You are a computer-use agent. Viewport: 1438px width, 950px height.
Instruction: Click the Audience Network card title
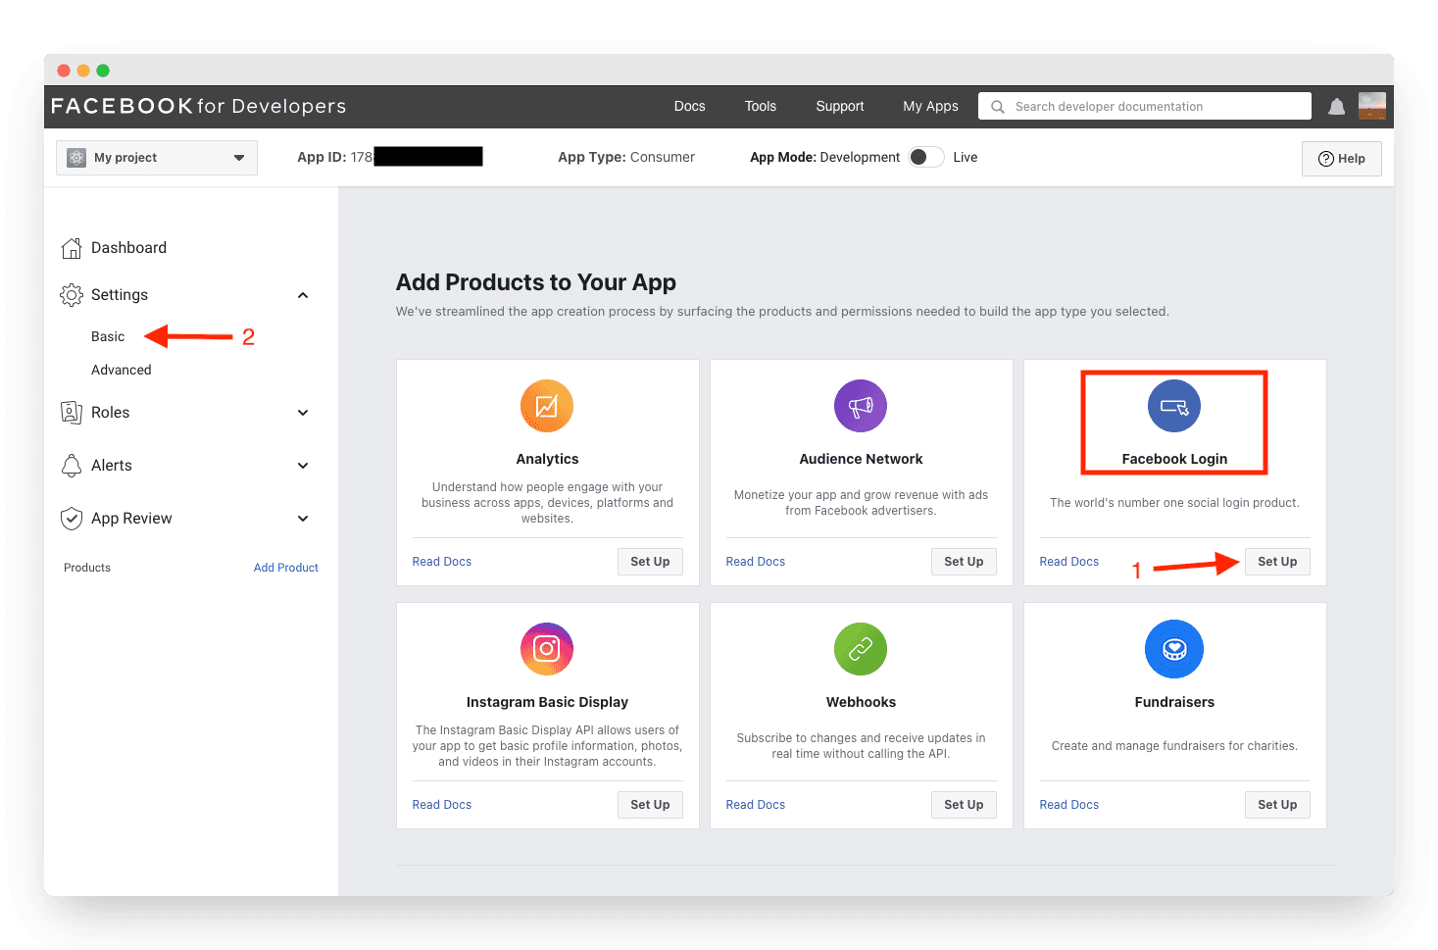click(x=861, y=459)
